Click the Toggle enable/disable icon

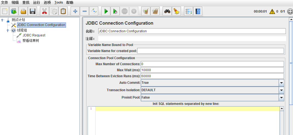pos(94,12)
